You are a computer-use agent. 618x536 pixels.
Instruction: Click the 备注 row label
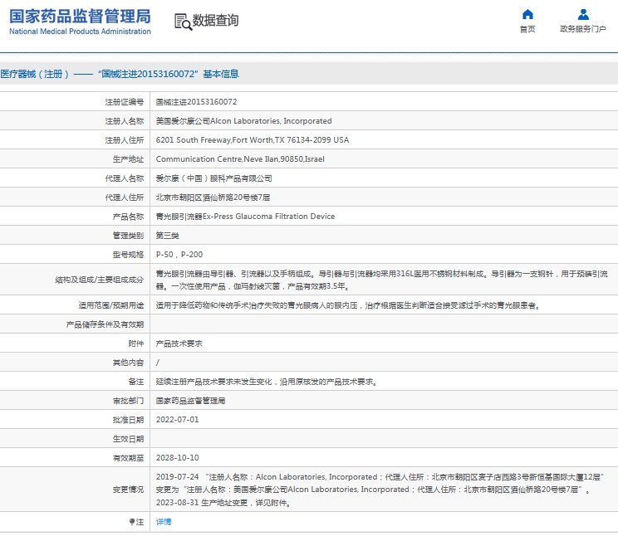pyautogui.click(x=136, y=382)
